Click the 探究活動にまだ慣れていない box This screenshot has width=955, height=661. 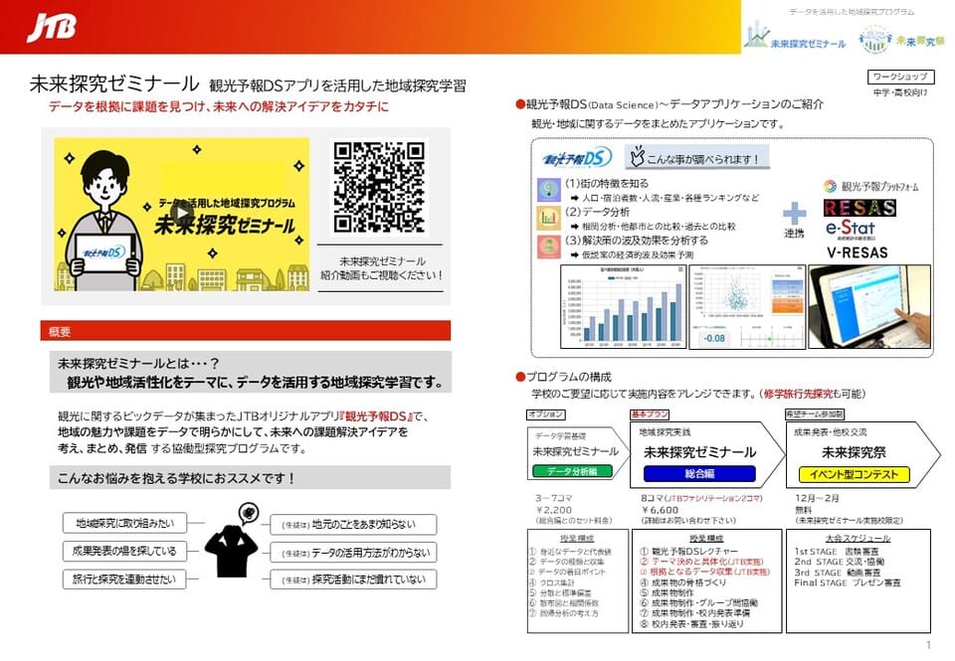coord(353,579)
